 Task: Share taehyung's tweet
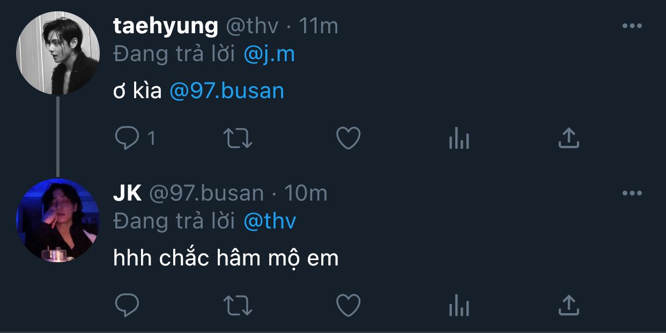coord(569,138)
